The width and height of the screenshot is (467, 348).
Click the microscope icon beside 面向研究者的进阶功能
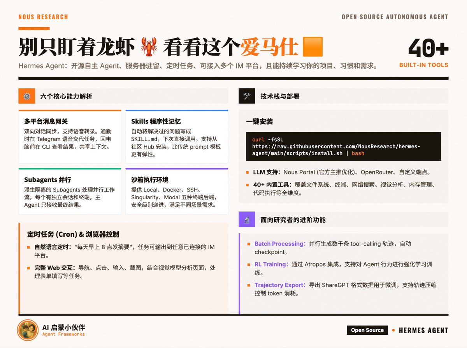coord(247,220)
